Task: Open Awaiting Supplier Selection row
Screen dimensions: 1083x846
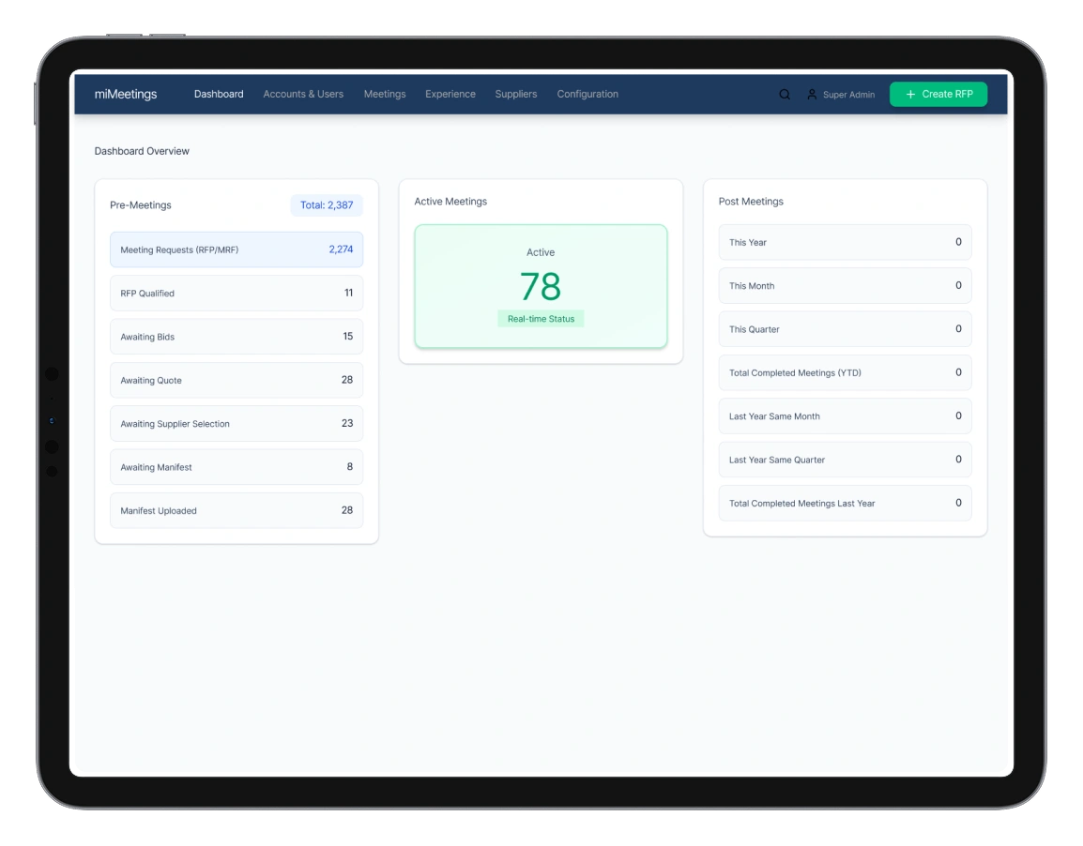Action: tap(236, 424)
